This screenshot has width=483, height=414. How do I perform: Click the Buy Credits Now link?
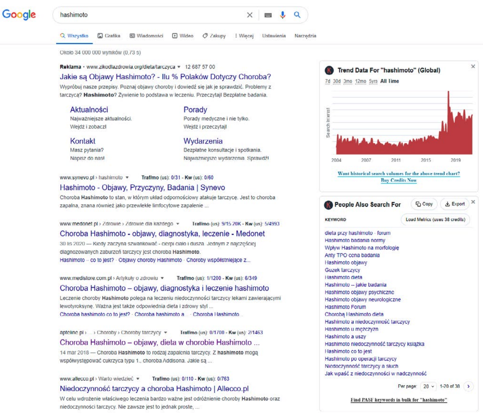click(399, 180)
